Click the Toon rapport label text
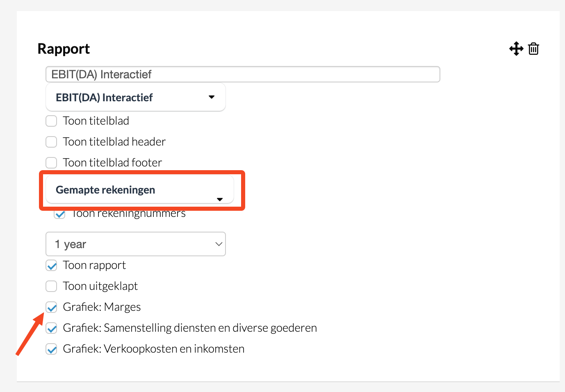 (94, 266)
